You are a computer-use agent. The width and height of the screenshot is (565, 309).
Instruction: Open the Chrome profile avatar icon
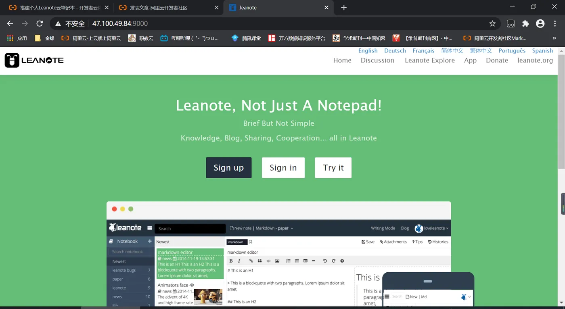coord(540,24)
